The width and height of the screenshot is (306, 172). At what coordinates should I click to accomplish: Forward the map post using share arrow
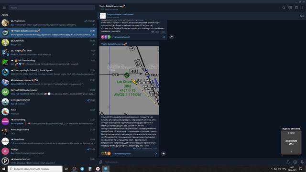[x=164, y=154]
